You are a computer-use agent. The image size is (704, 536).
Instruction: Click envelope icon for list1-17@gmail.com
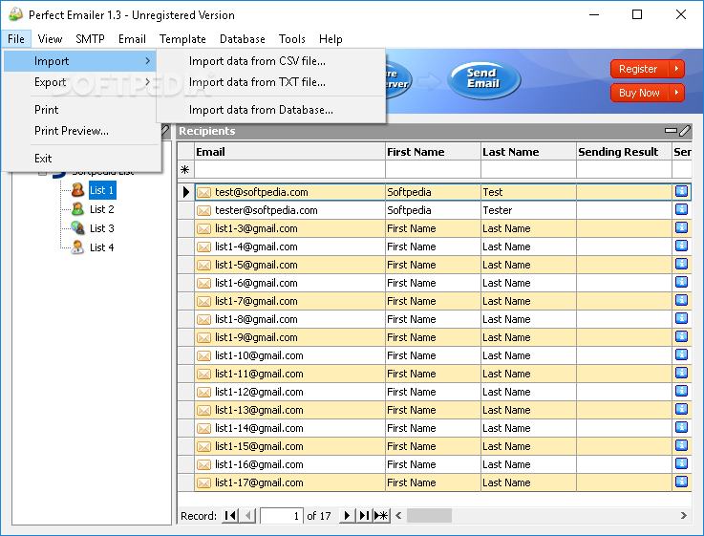point(203,483)
